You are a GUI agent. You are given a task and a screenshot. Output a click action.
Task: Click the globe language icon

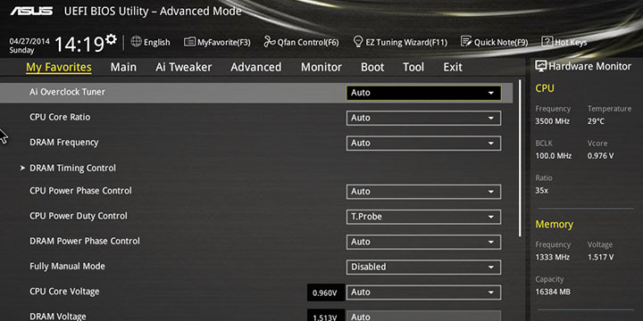point(136,41)
